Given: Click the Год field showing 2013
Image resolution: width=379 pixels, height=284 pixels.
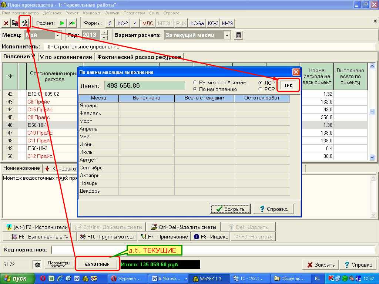Looking at the screenshot, I should [91, 35].
